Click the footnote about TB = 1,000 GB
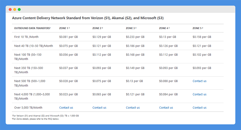This screenshot has width=241, height=130. point(45,116)
